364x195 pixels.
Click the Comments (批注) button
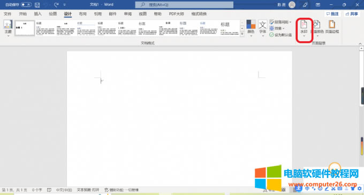[x=332, y=14]
